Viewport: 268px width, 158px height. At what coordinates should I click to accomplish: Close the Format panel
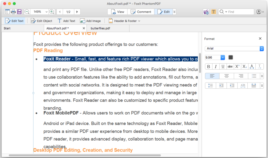click(x=260, y=39)
